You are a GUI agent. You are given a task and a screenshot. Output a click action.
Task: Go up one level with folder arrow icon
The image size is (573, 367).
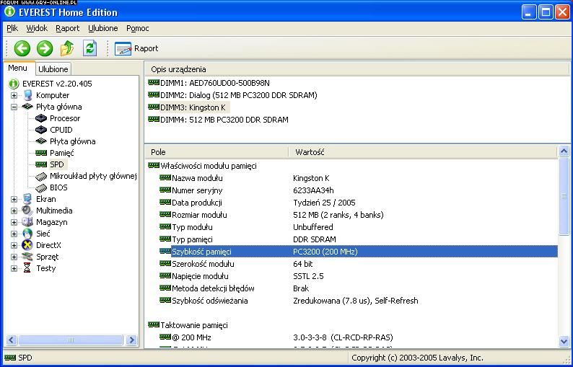coord(67,48)
